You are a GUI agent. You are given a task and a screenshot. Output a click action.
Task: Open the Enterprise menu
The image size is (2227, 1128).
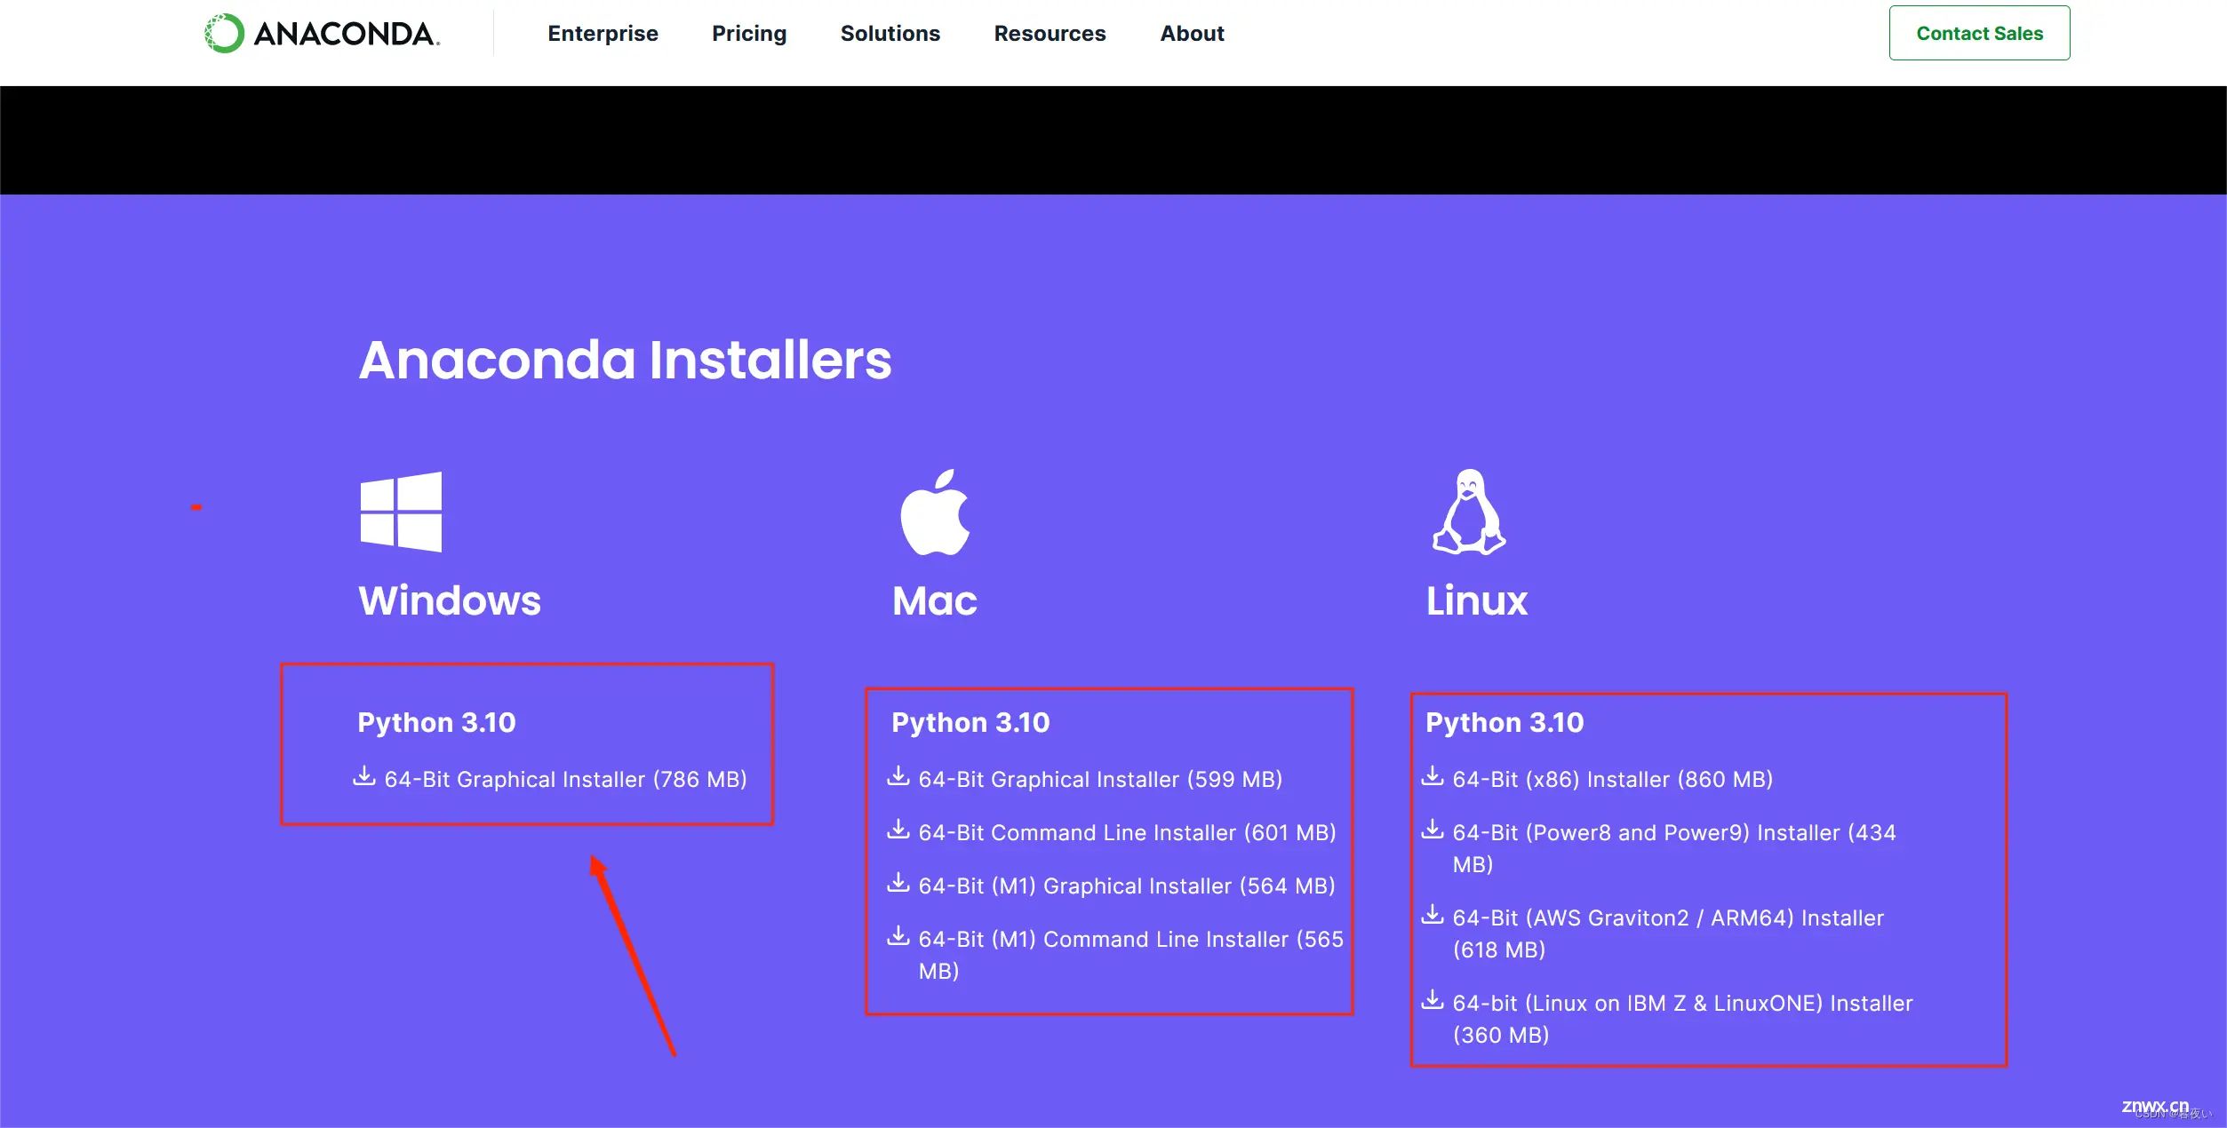[x=603, y=34]
